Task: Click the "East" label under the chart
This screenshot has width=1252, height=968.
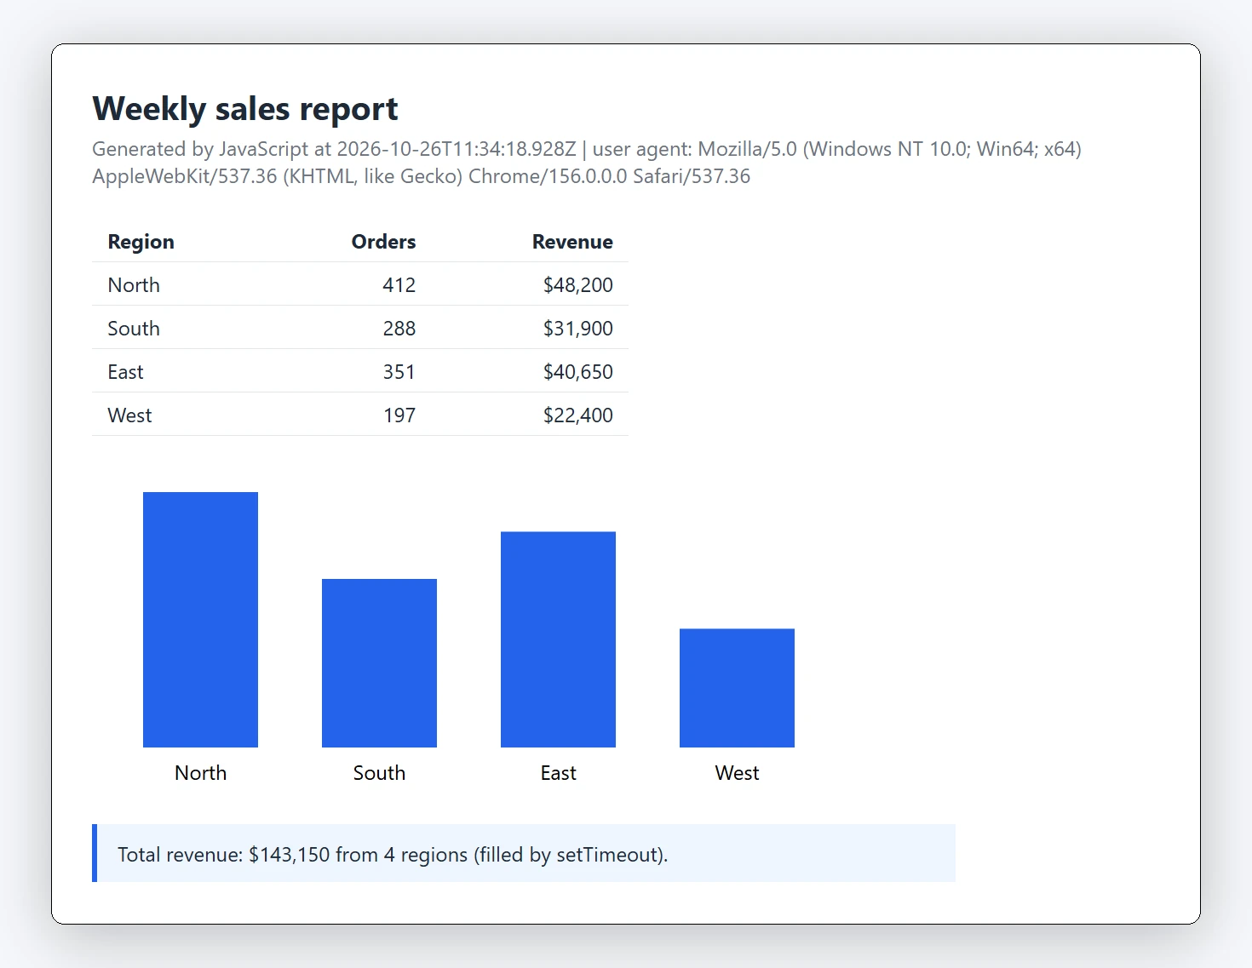Action: [558, 773]
